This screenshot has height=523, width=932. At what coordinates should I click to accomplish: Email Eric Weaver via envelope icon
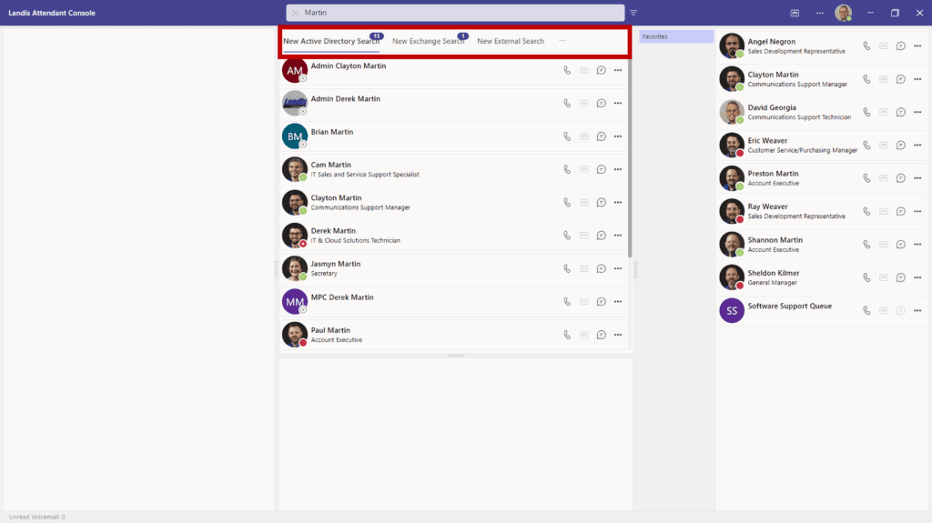884,145
